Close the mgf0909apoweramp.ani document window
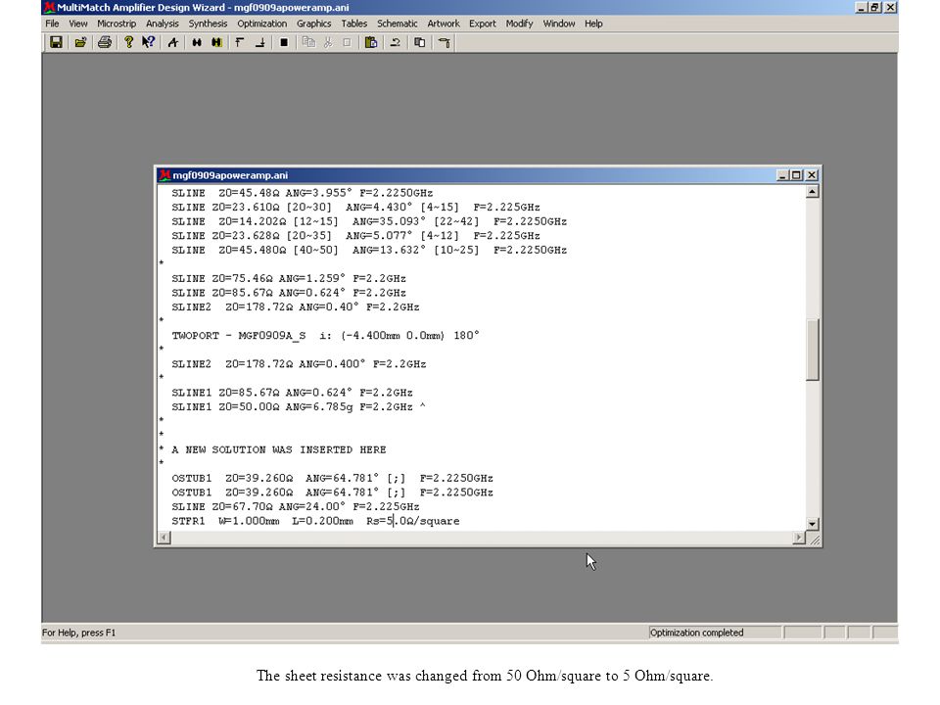 click(x=812, y=175)
